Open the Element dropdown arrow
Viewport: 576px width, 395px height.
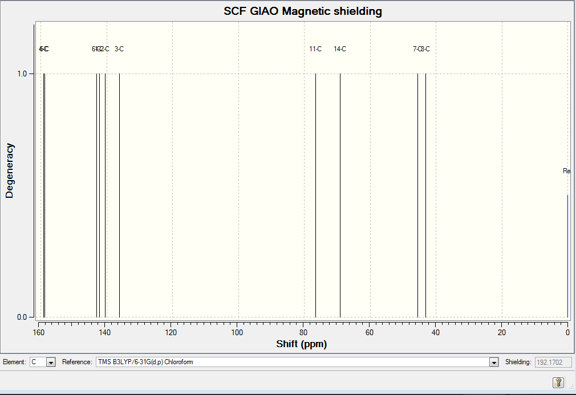pos(51,363)
